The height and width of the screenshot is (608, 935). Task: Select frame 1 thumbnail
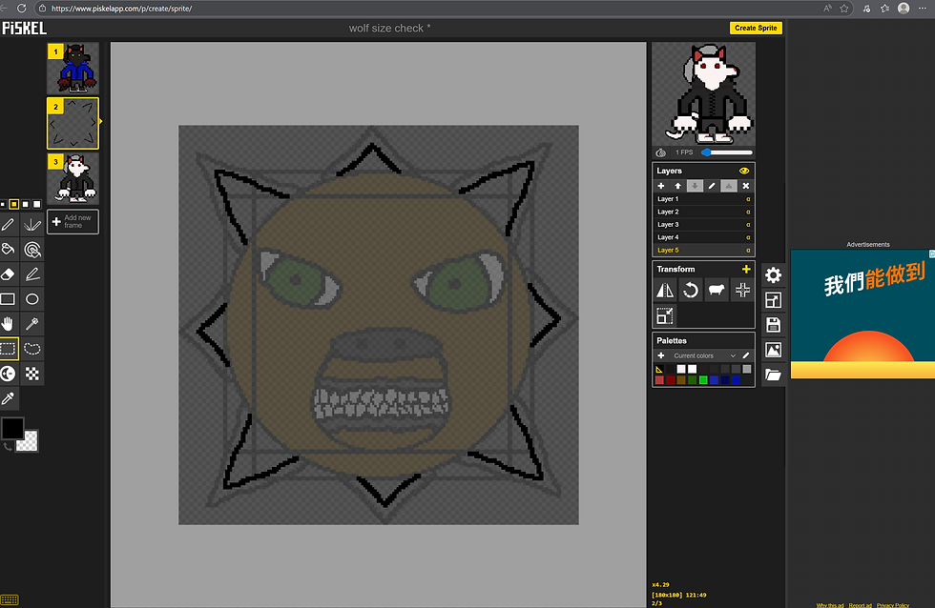point(73,68)
